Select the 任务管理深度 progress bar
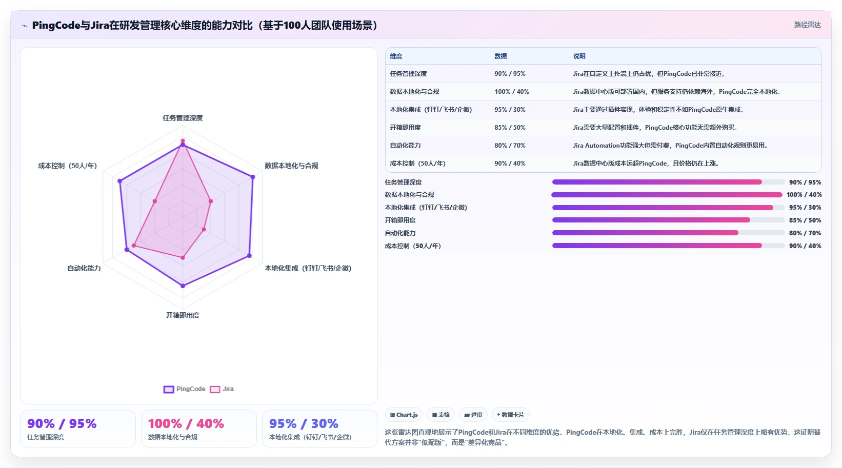The image size is (842, 468). point(668,182)
